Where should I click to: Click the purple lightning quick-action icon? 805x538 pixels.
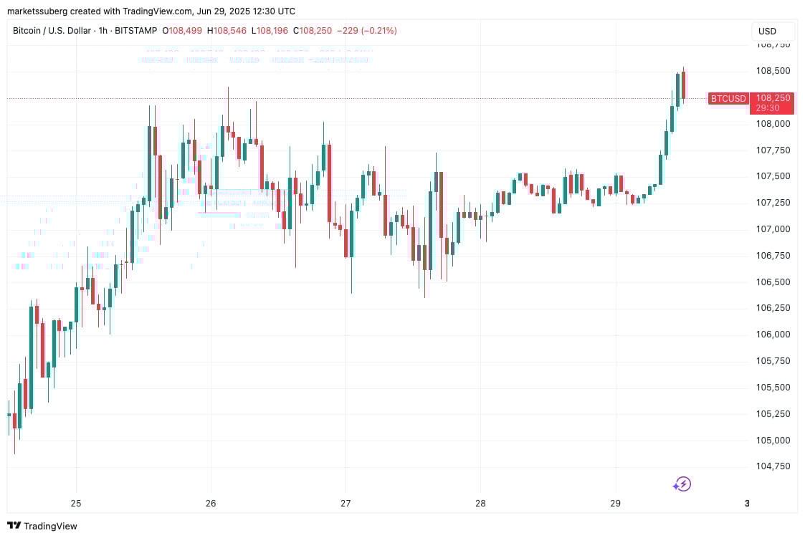(682, 484)
